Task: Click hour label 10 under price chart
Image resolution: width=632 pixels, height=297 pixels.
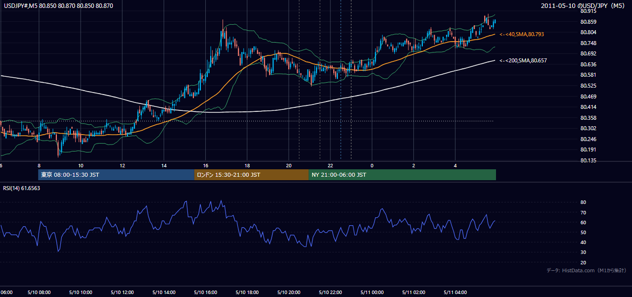Action: click(x=80, y=165)
